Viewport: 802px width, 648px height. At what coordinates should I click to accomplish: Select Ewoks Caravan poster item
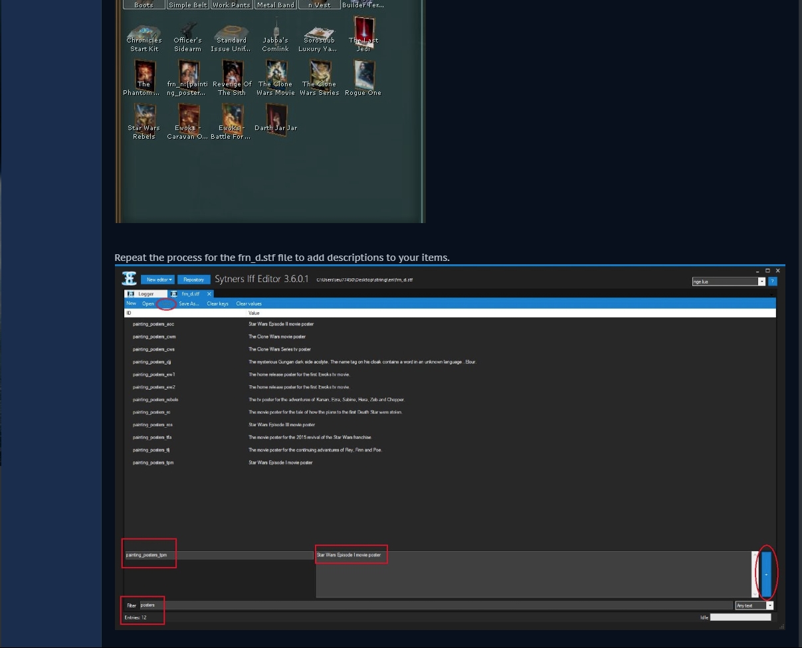[187, 121]
